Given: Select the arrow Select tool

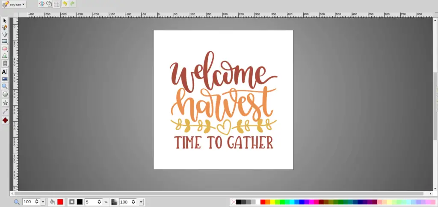Looking at the screenshot, I should 5,20.
